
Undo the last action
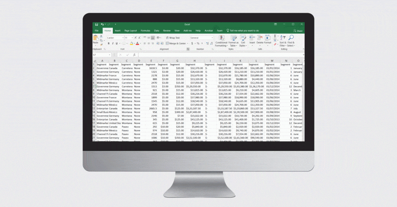(x=102, y=24)
